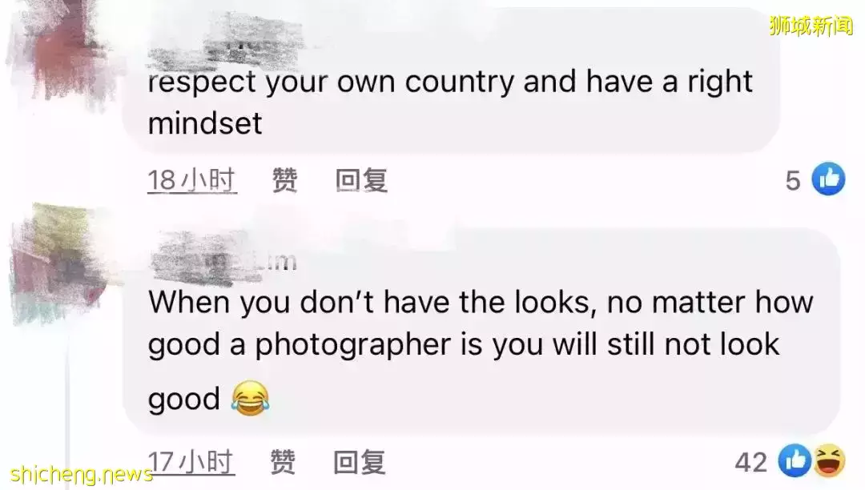Like the comment posted 18小时 ago
Screen dimensions: 865x490
coord(285,180)
